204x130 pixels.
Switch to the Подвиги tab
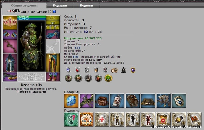click(86, 5)
